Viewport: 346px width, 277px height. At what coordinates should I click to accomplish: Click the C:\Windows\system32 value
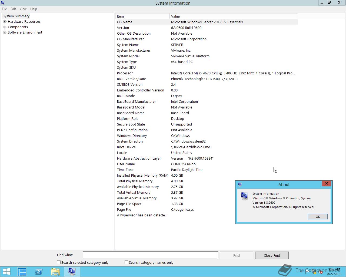tap(188, 141)
